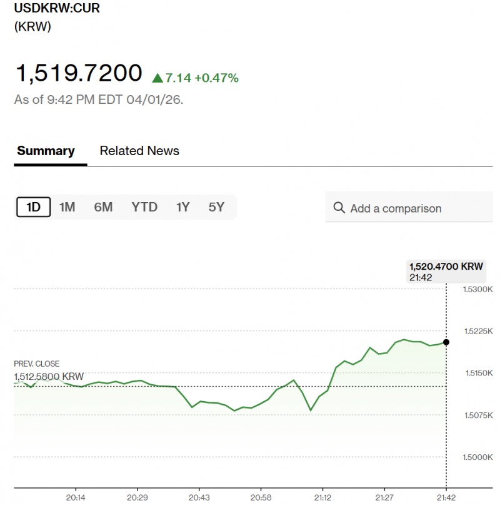
Task: Click the 1,520.4700 KRW tooltip label
Action: (446, 266)
